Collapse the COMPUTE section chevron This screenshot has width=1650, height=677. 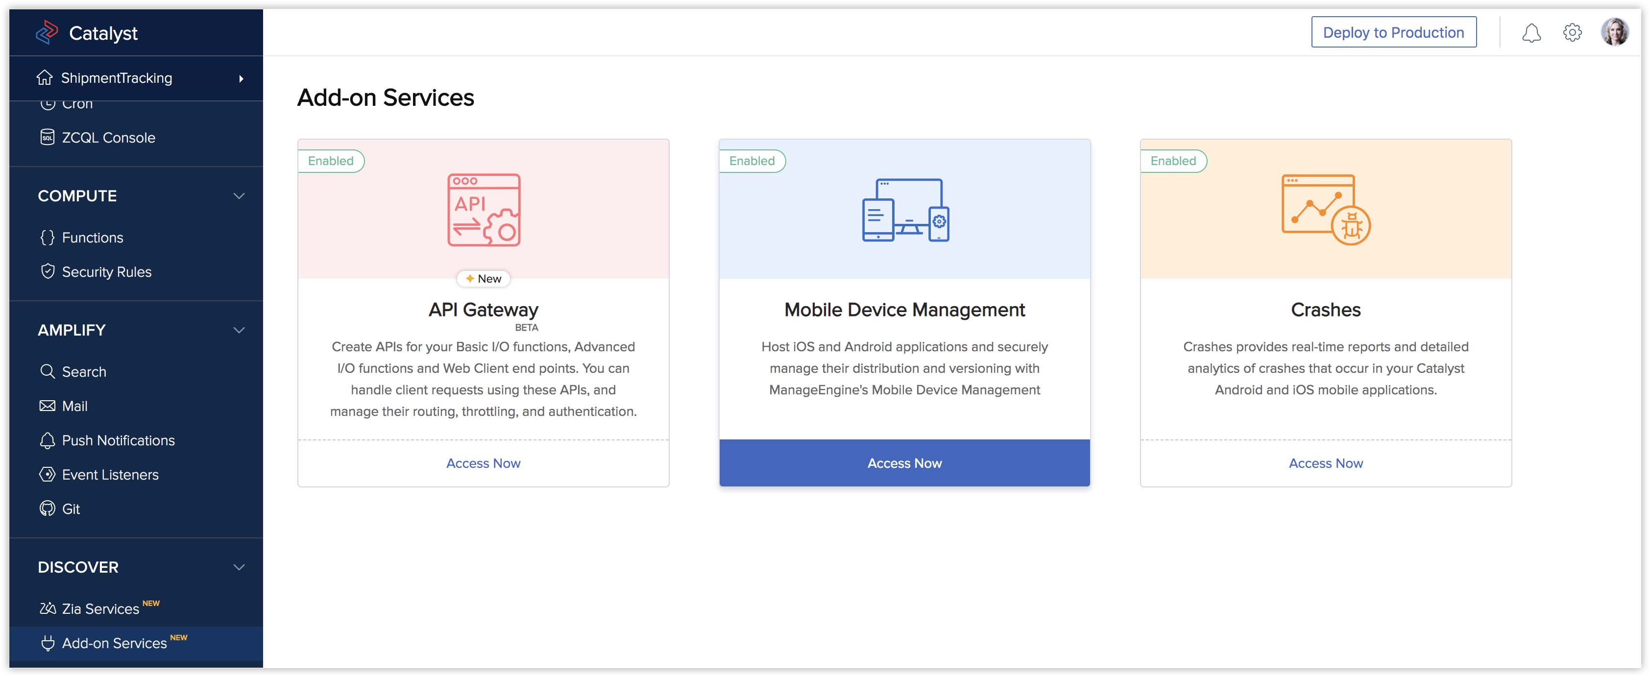(x=239, y=196)
